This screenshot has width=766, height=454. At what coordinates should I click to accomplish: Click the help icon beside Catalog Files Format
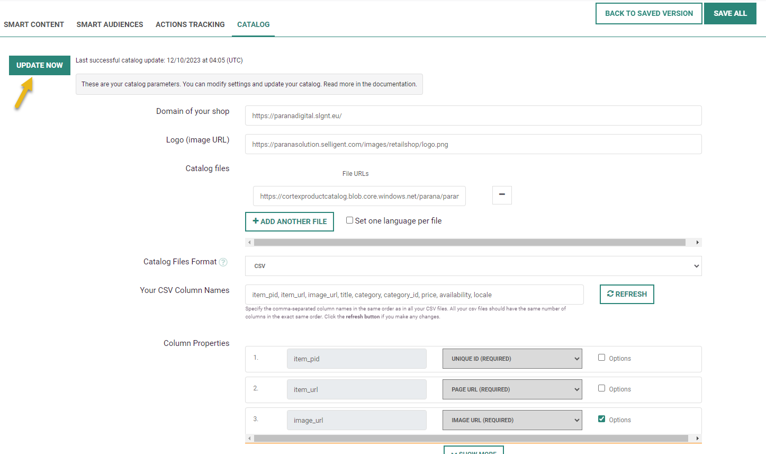(x=223, y=262)
